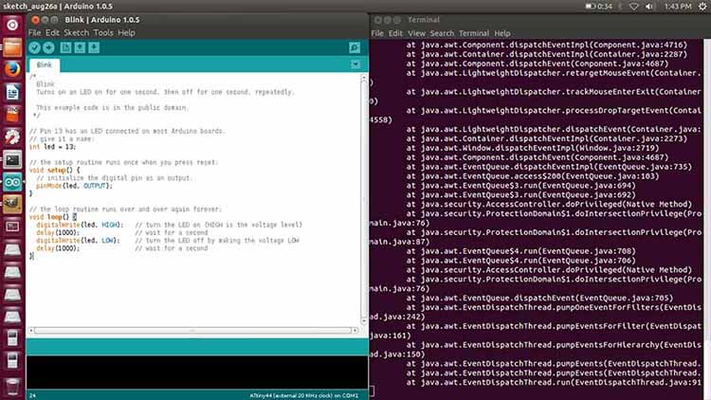
Task: Click 'digitalWrite(led, LOW);' code line
Action: point(78,241)
